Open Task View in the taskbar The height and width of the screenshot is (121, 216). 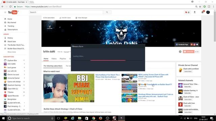click(58, 118)
